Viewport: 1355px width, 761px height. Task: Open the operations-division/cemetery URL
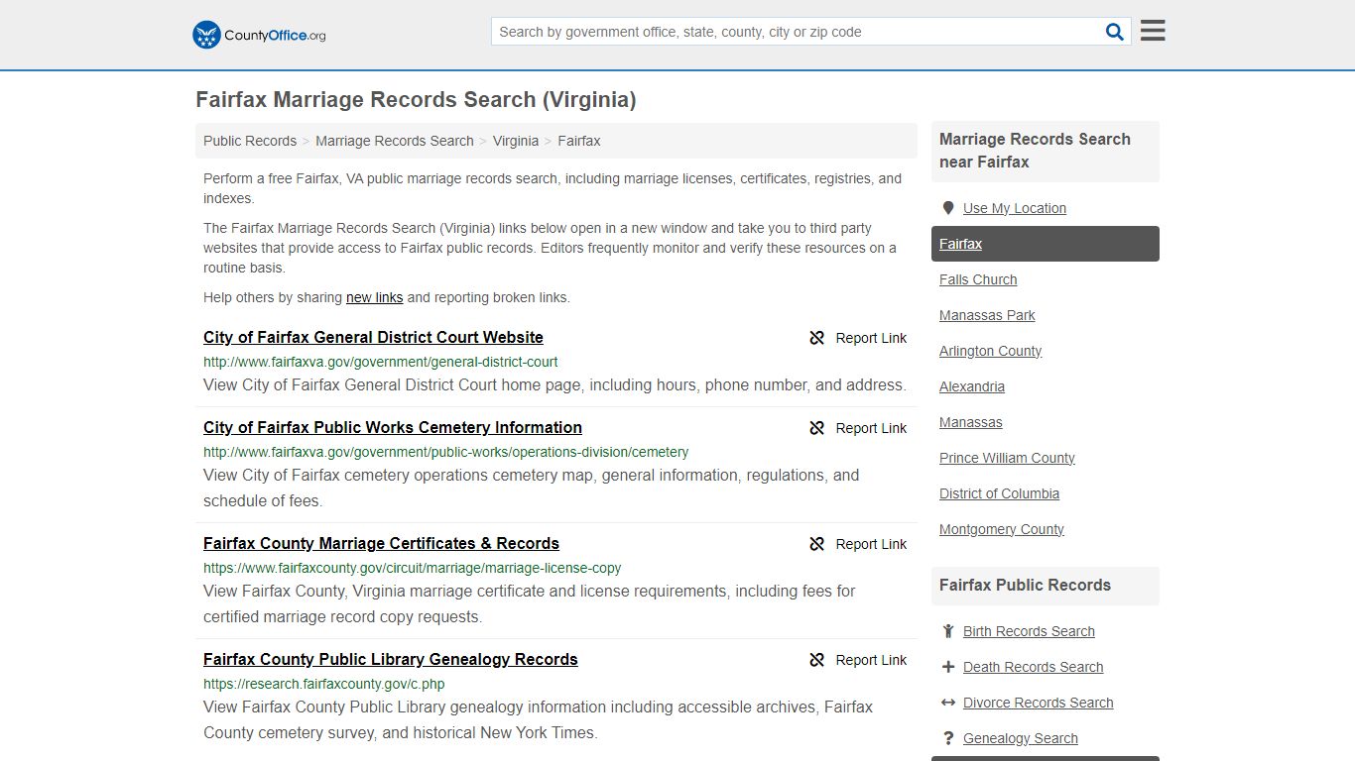click(445, 452)
